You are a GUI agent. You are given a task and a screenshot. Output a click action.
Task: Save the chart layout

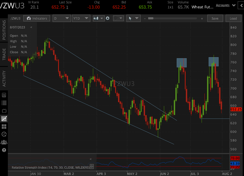point(215,18)
